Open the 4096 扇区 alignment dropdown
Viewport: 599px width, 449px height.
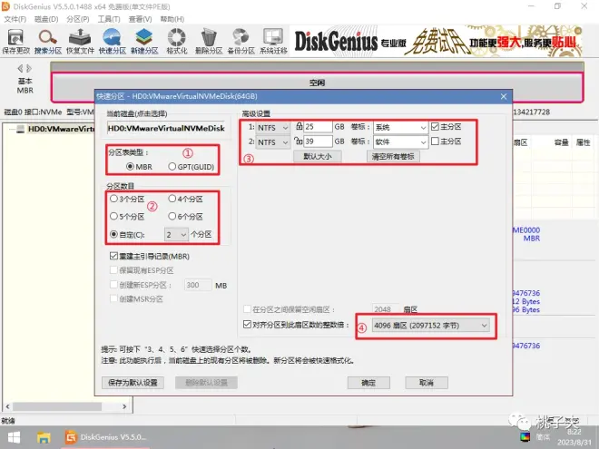click(x=430, y=326)
